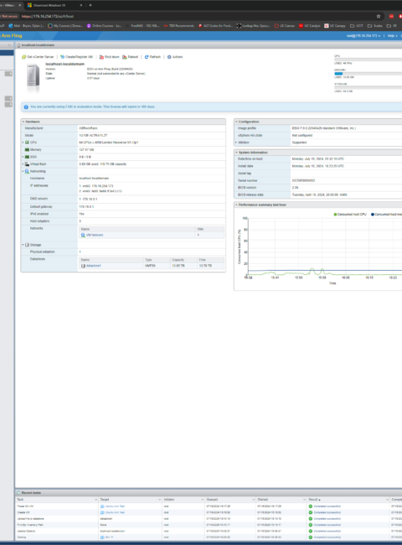Viewport: 402px width, 545px height.
Task: Open UC Catalyst bookmark
Action: [309, 26]
